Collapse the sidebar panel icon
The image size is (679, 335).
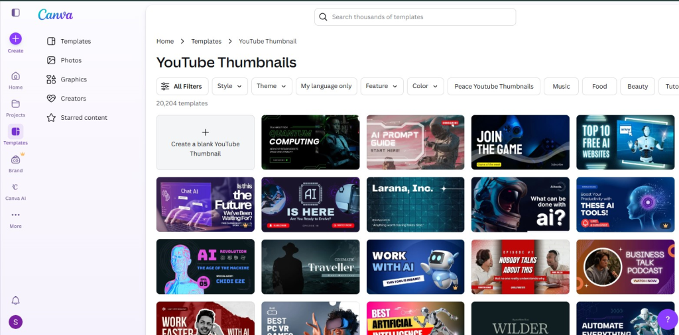16,13
